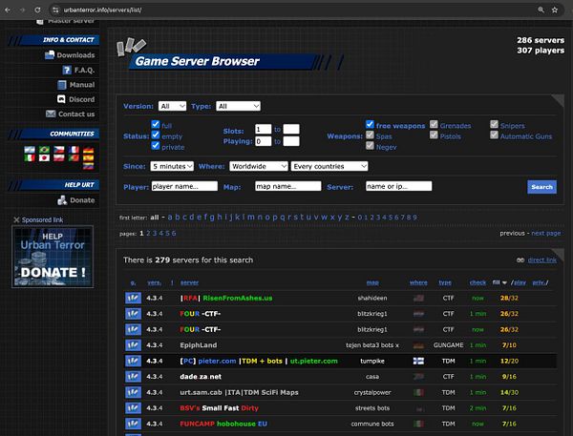This screenshot has width=573, height=436.
Task: Uncheck the private status checkbox
Action: coord(156,145)
